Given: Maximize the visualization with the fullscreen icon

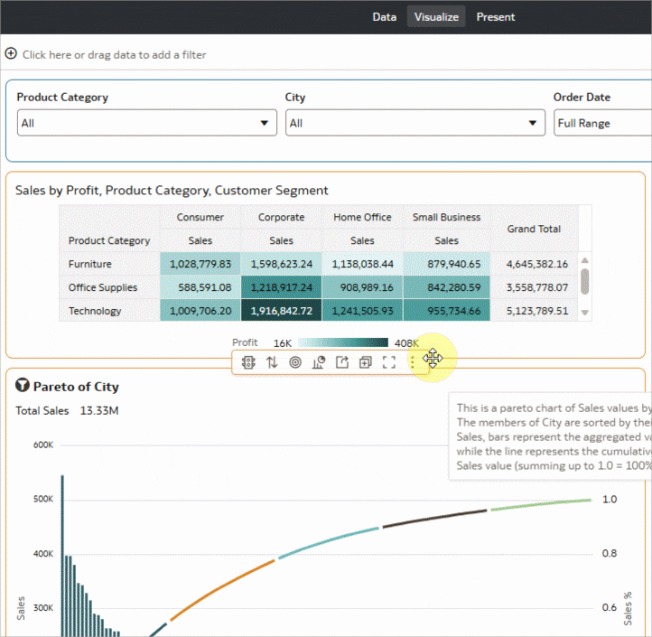Looking at the screenshot, I should (389, 362).
